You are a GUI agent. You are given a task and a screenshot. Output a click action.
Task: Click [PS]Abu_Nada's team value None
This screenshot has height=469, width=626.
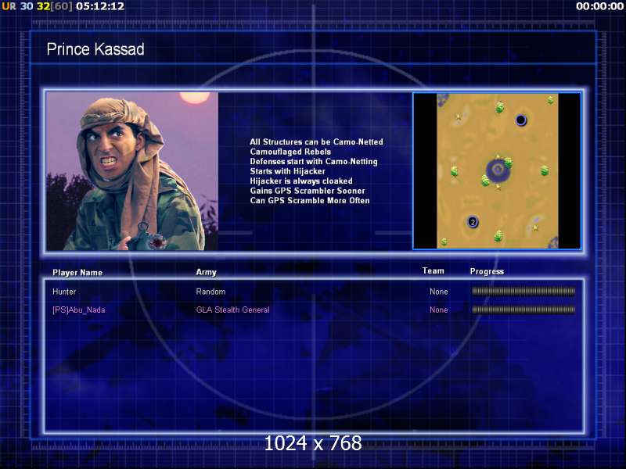point(438,310)
